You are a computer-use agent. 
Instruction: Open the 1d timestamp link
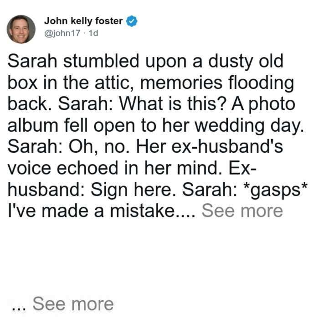click(93, 33)
